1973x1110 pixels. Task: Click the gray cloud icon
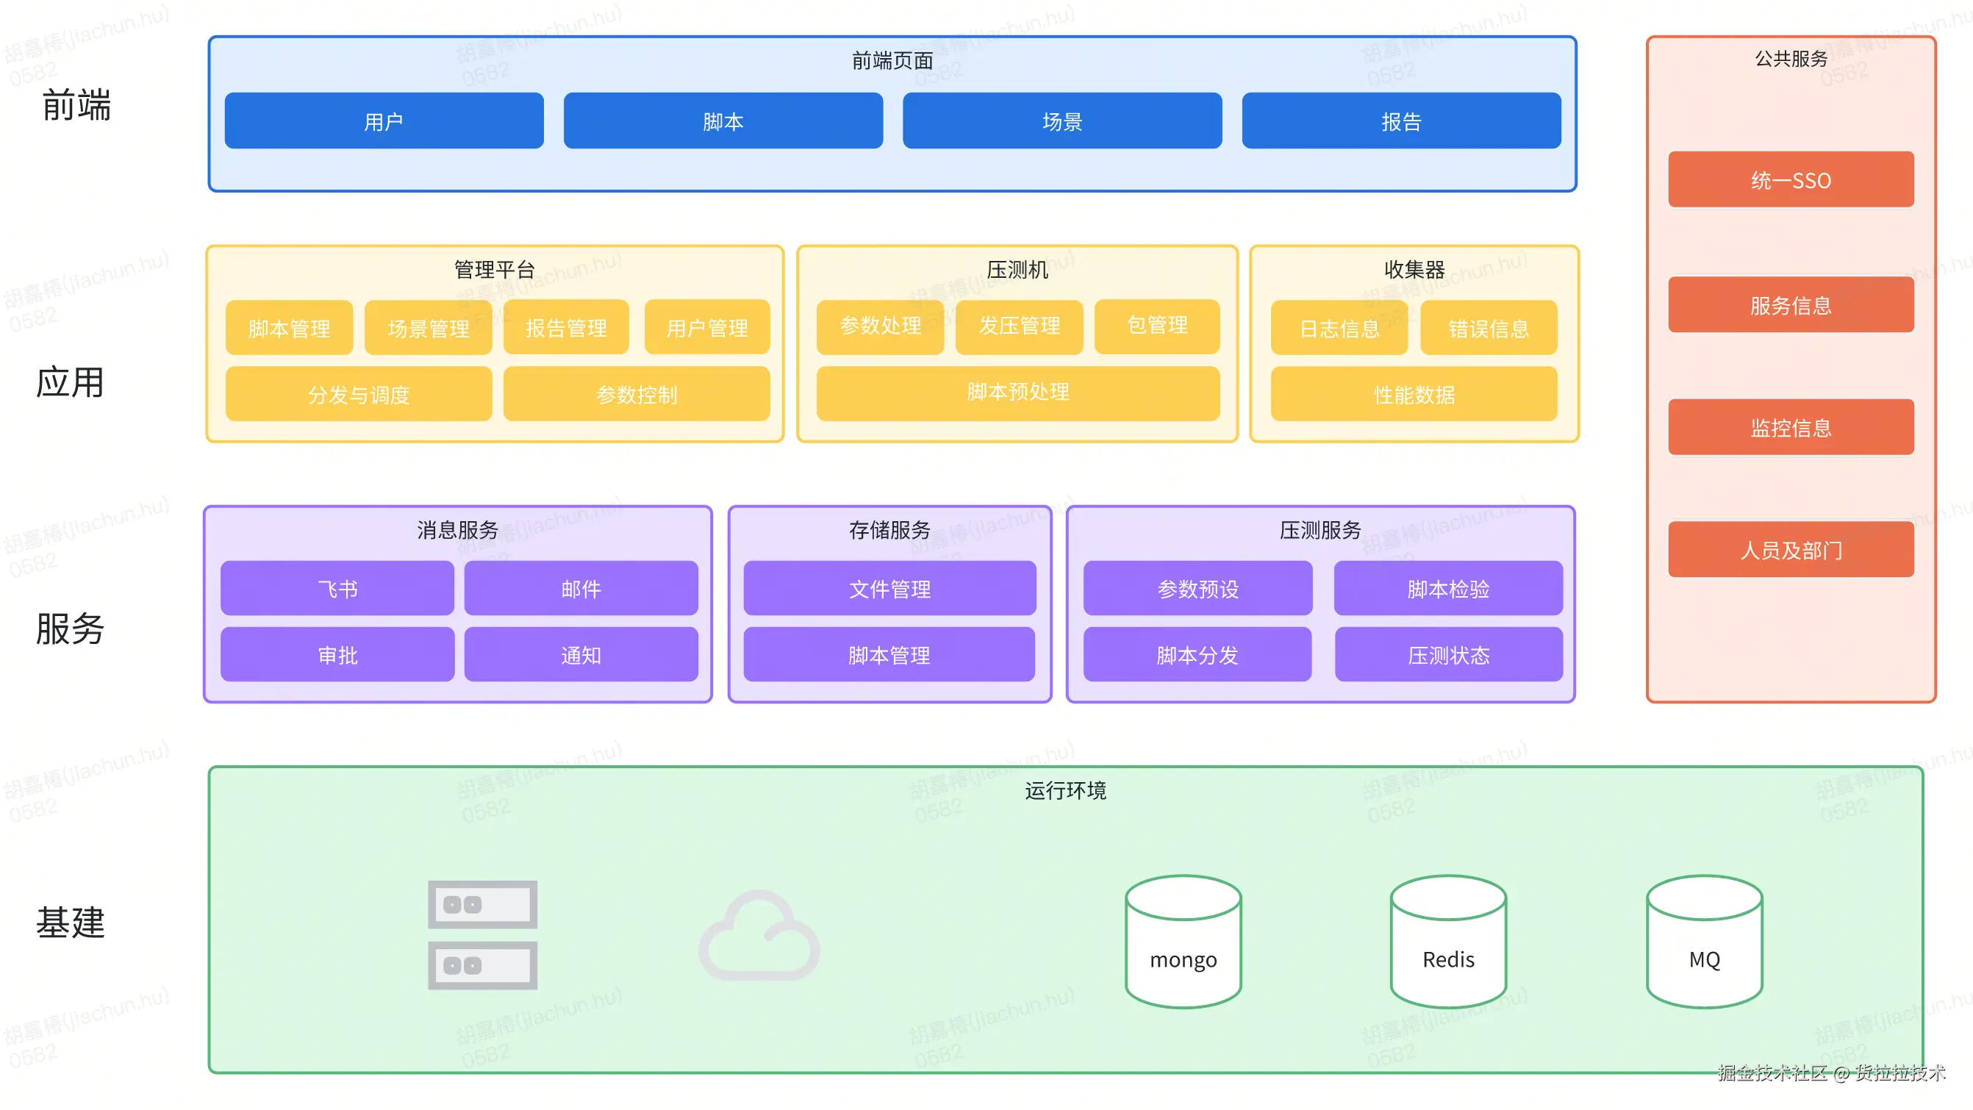(759, 936)
